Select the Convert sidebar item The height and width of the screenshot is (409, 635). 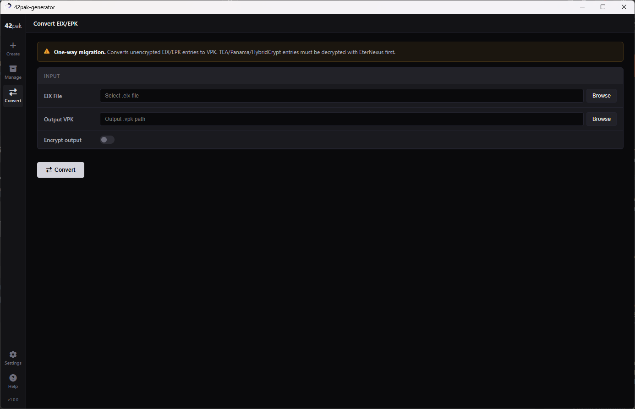click(x=13, y=96)
